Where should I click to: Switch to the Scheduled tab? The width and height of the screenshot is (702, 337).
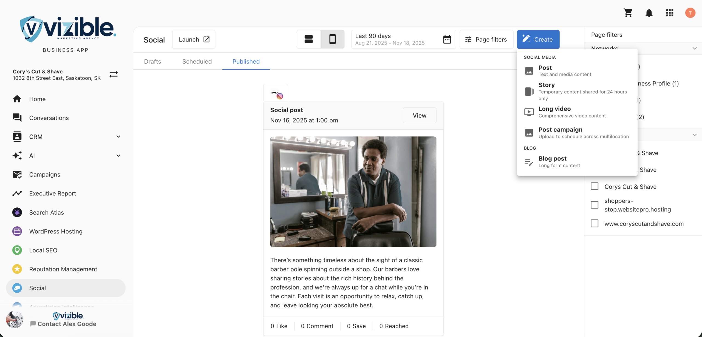point(197,61)
